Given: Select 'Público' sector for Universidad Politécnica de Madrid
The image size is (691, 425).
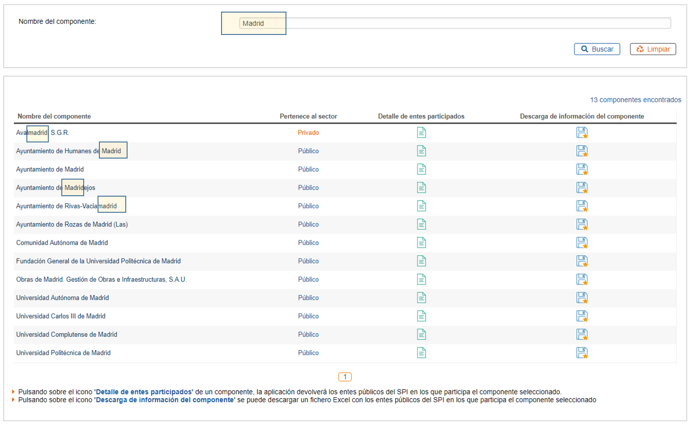Looking at the screenshot, I should pyautogui.click(x=308, y=353).
